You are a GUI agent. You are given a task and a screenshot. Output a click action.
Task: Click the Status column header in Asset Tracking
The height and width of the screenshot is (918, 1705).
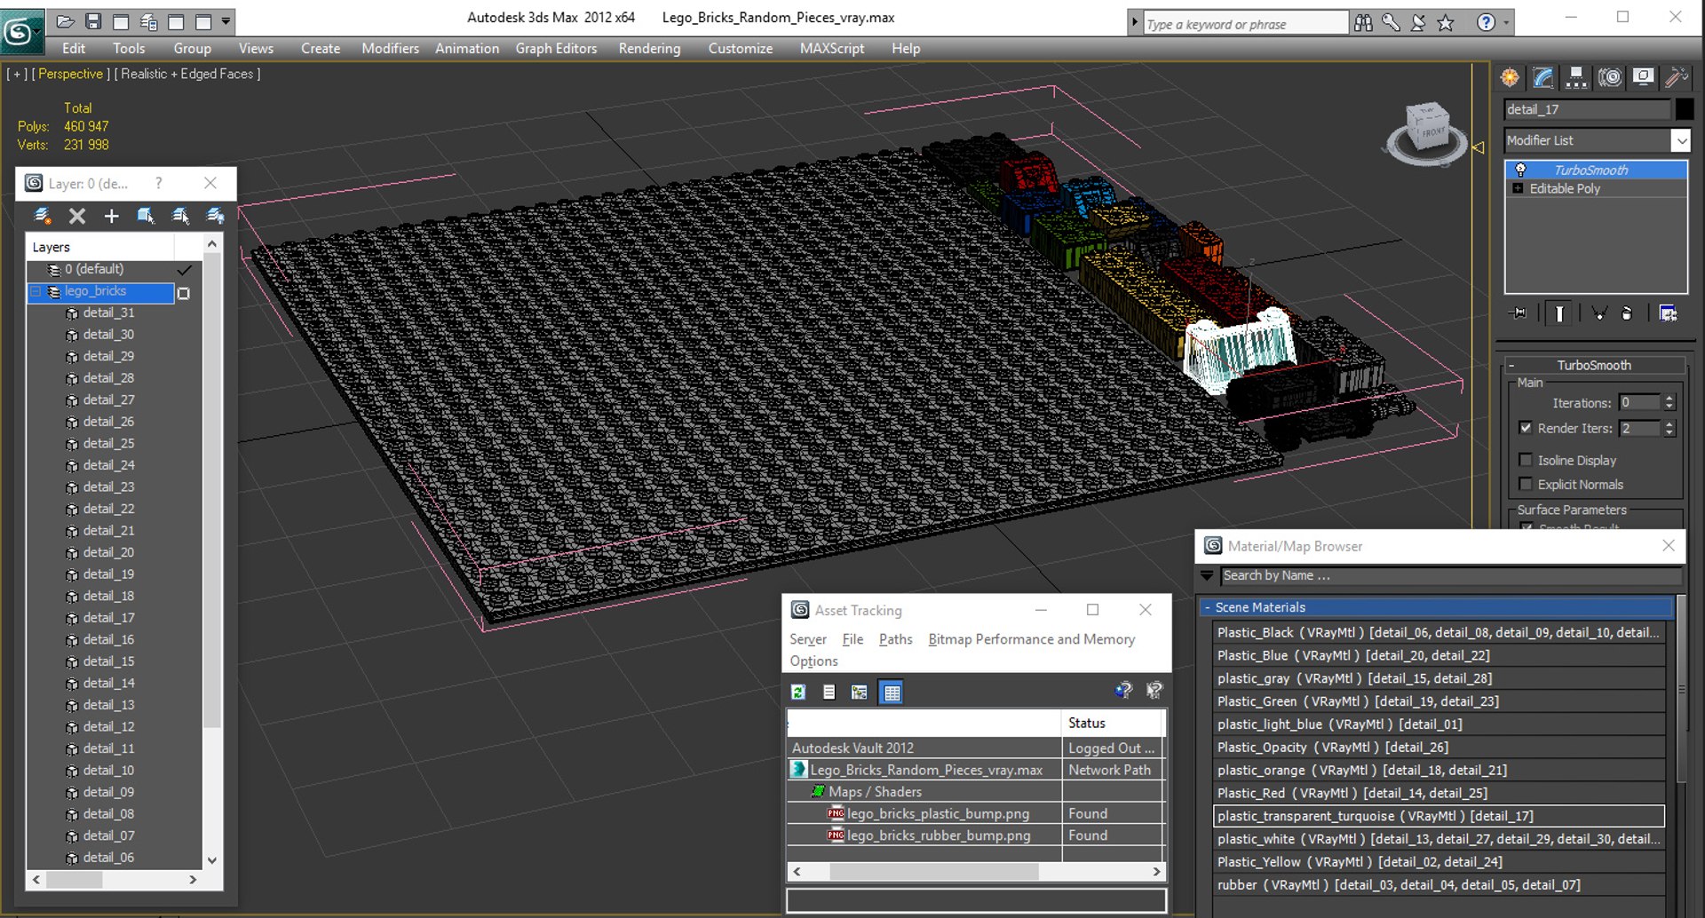tap(1112, 723)
